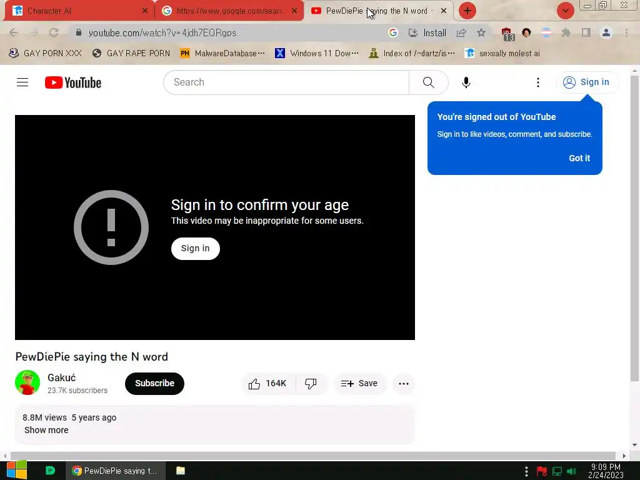Image resolution: width=640 pixels, height=480 pixels.
Task: Click Sign in inside the video player
Action: tap(196, 249)
